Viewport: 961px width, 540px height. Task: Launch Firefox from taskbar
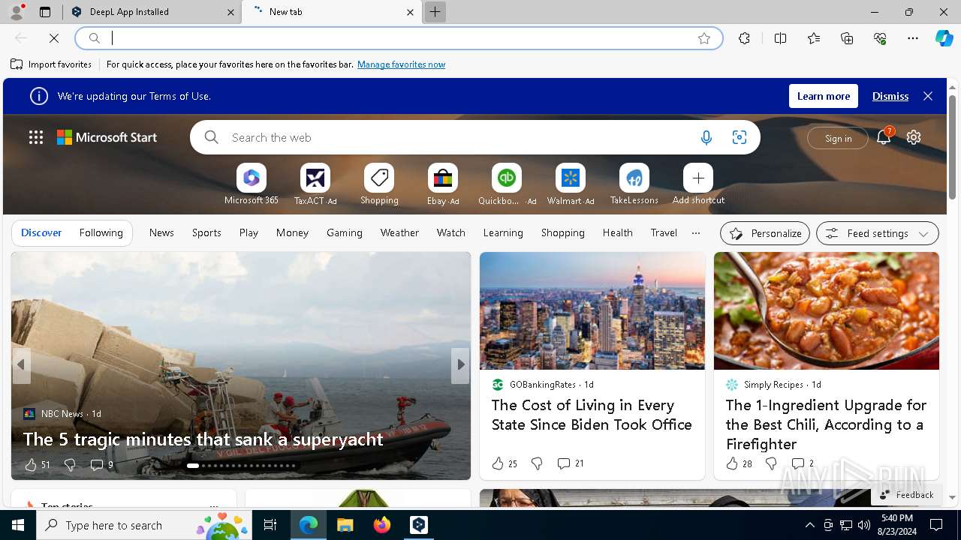[382, 525]
